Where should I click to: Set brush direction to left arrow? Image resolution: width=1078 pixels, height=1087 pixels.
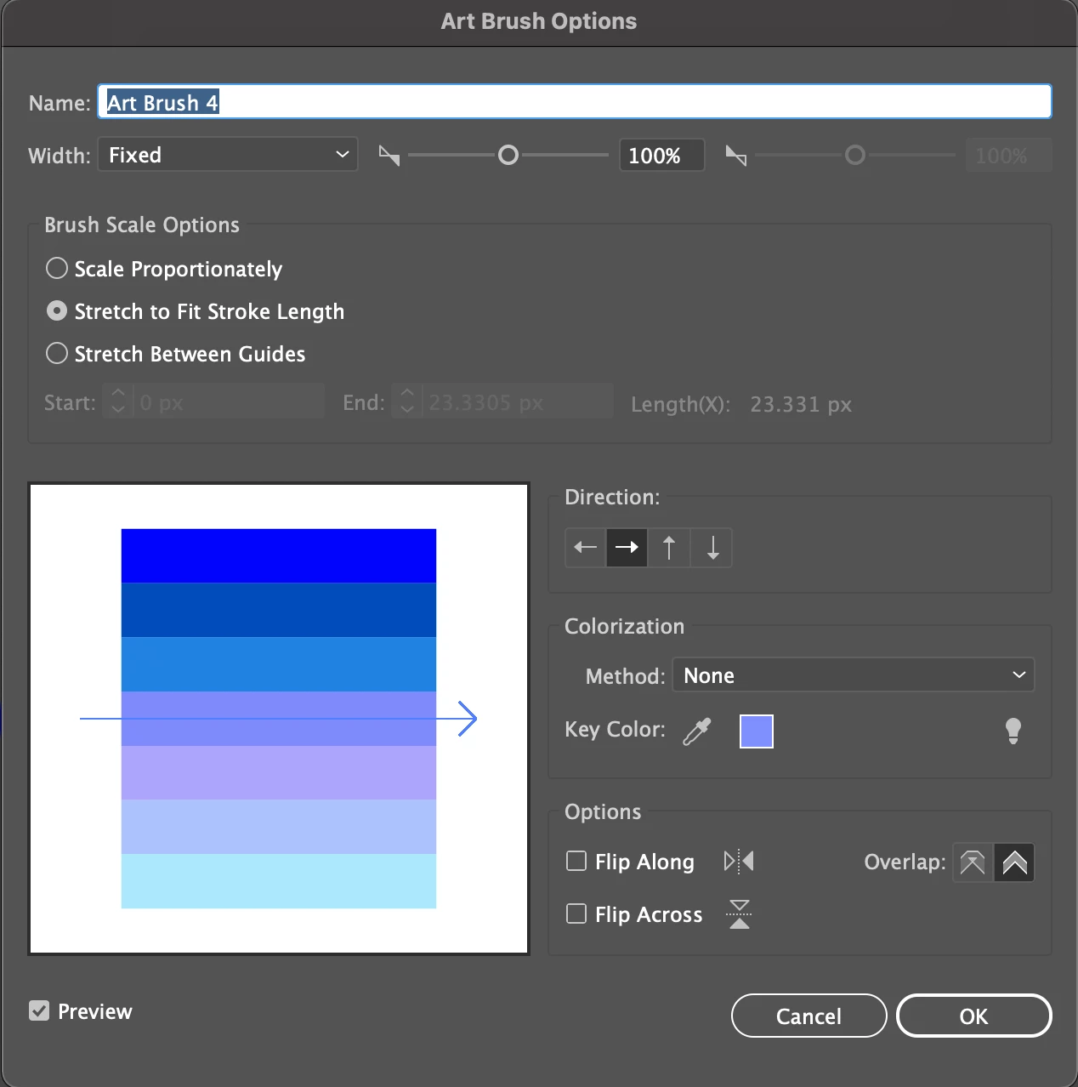[586, 548]
